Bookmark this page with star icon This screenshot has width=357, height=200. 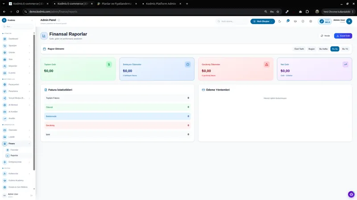pos(278,12)
